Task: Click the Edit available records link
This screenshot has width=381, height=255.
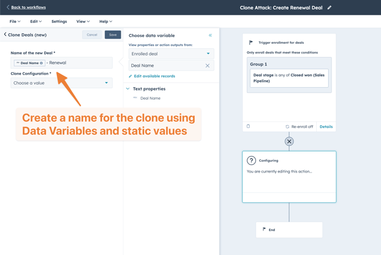Action: point(154,76)
